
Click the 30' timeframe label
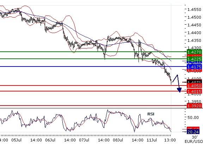tap(195, 137)
